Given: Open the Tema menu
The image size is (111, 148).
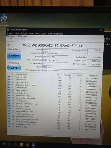Looking at the screenshot, I should (31, 33).
